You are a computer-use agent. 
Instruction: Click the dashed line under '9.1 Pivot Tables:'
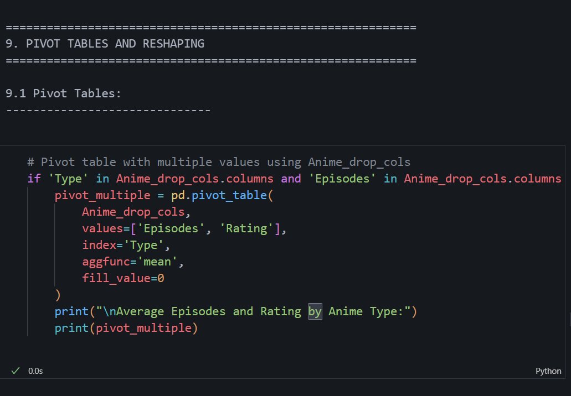(108, 110)
